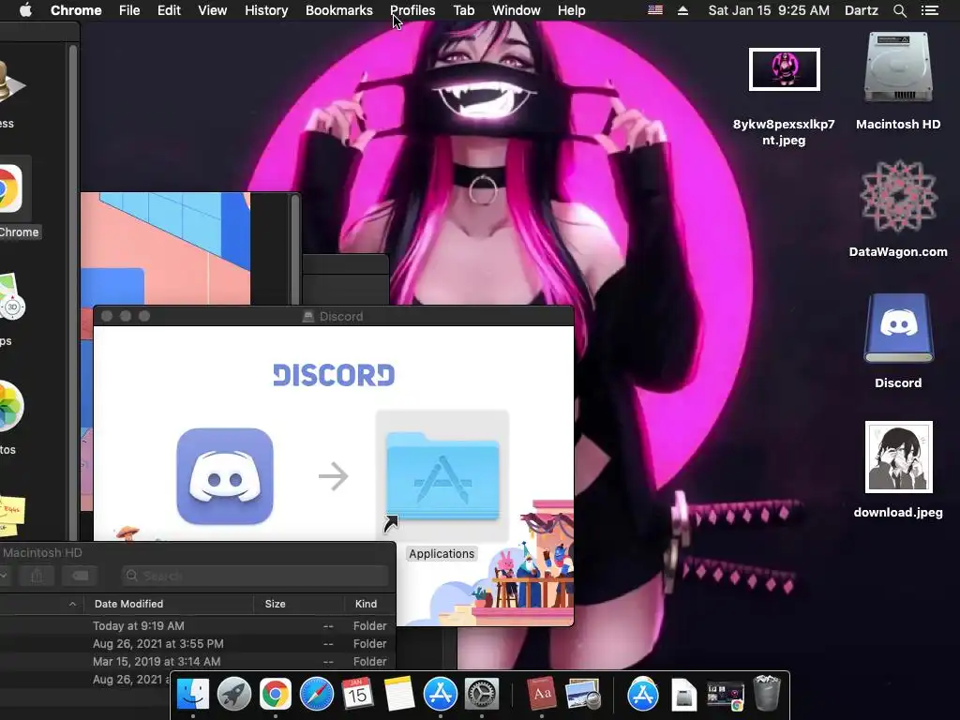Select mounted Discord volume on desktop
This screenshot has width=960, height=720.
[898, 328]
